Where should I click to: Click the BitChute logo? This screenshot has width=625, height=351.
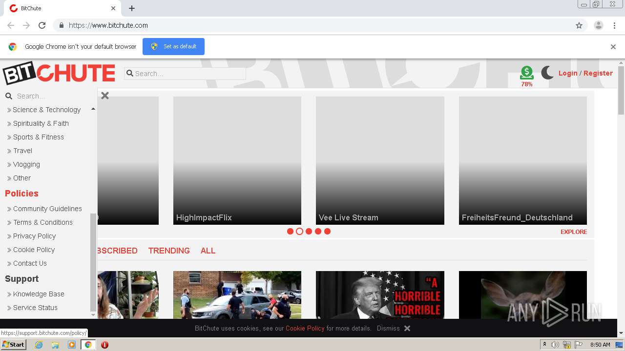59,73
